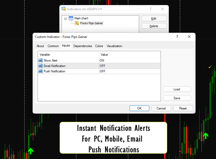Open the Colors tab
Viewport: 216px width, 159px height.
99,46
